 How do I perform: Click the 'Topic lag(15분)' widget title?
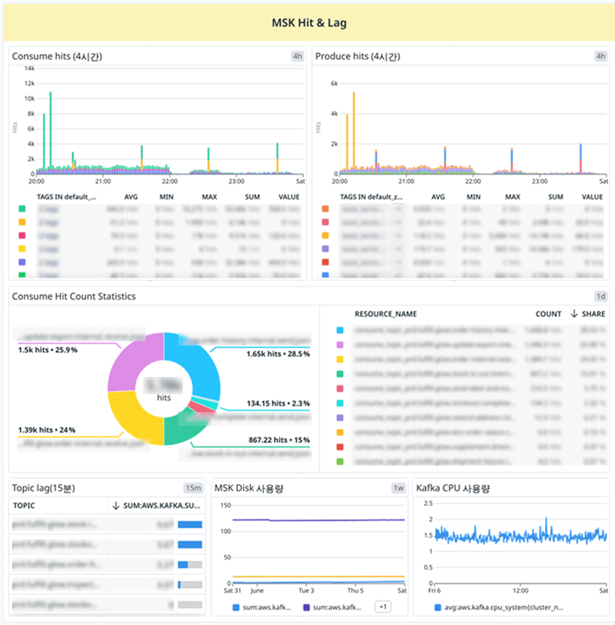[x=43, y=488]
